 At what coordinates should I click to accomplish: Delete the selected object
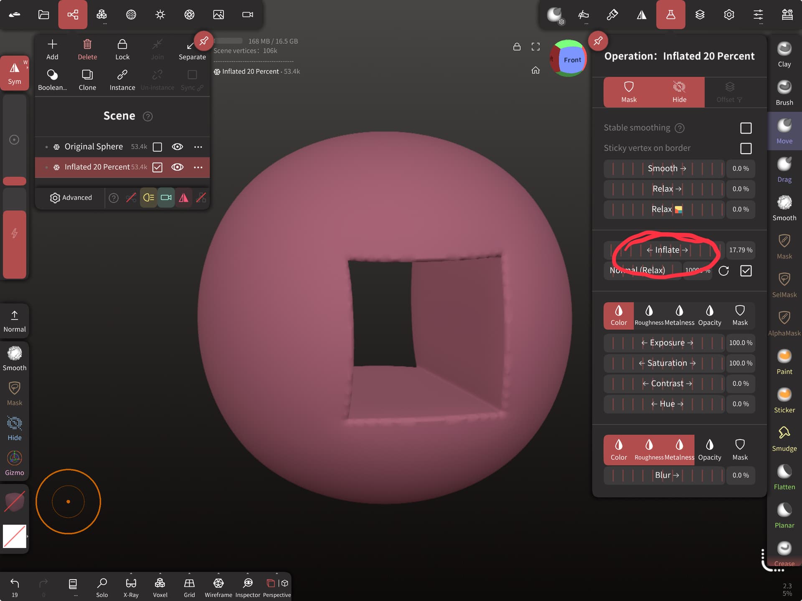87,49
